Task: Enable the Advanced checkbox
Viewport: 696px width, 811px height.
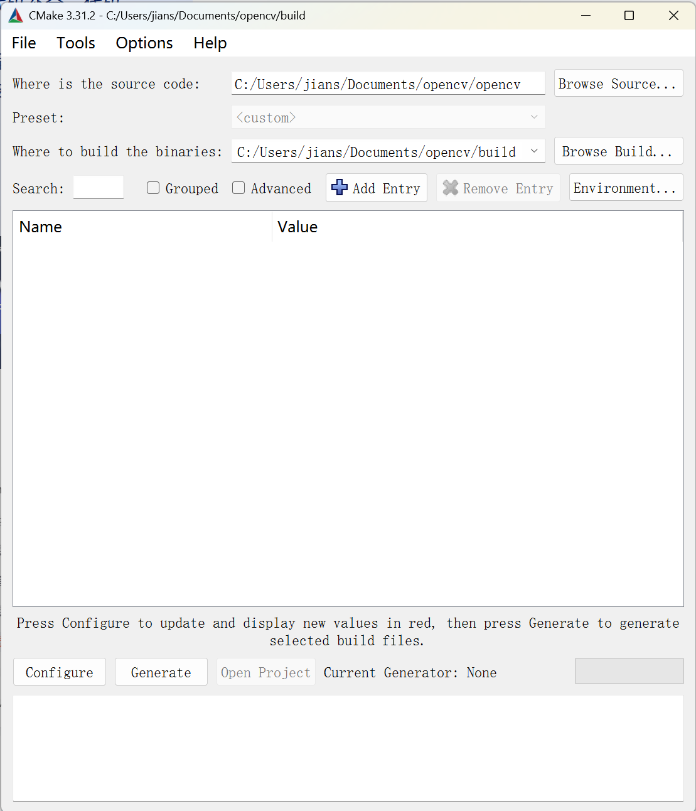Action: click(238, 188)
